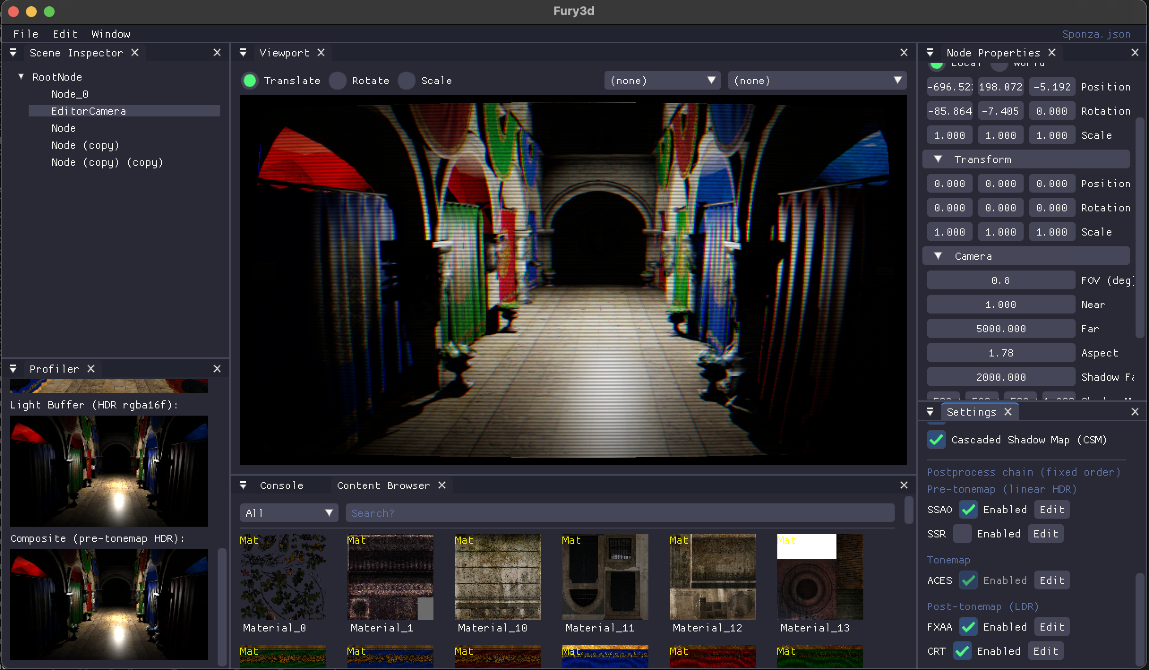1149x670 pixels.
Task: Select the Material_10 asset thumbnail
Action: [x=498, y=577]
